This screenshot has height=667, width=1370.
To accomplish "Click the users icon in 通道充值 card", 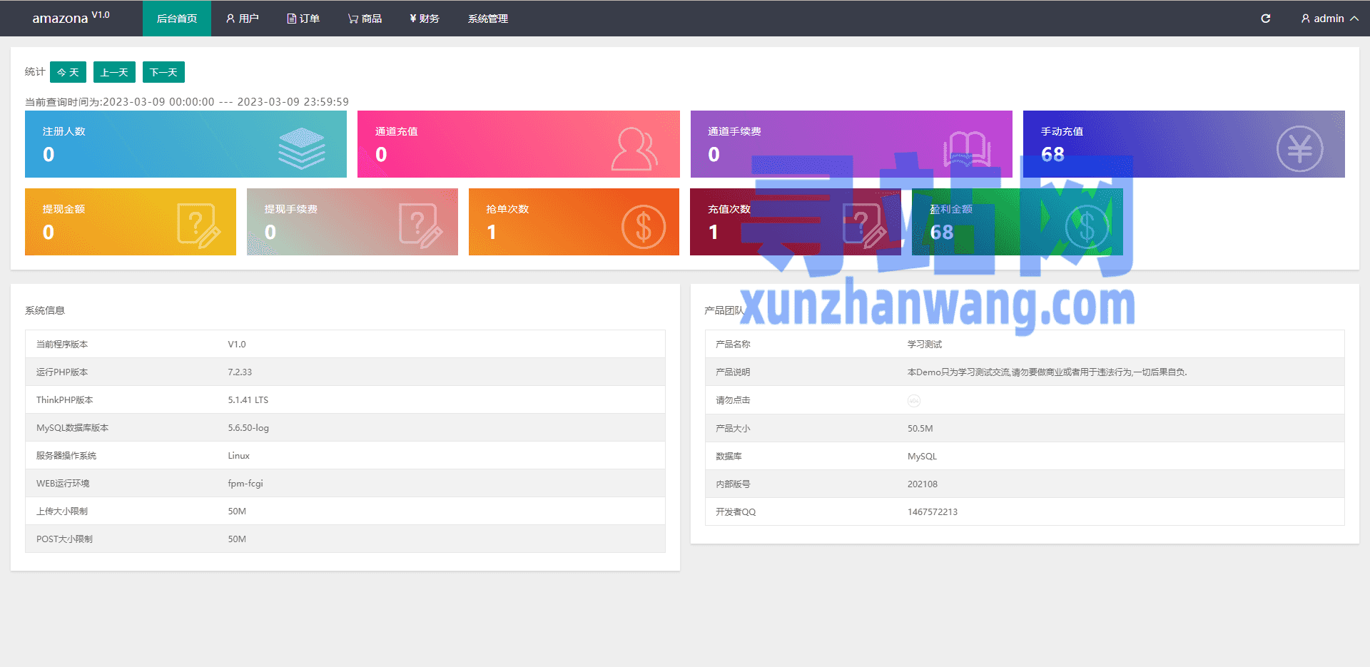I will click(634, 148).
